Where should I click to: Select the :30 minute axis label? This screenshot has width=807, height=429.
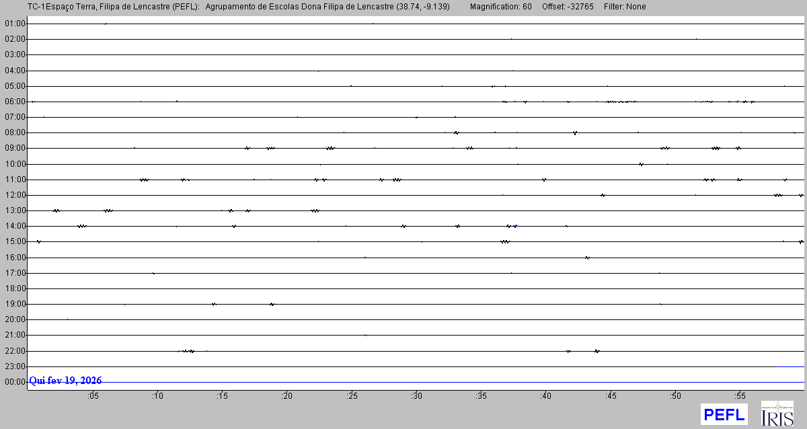416,396
